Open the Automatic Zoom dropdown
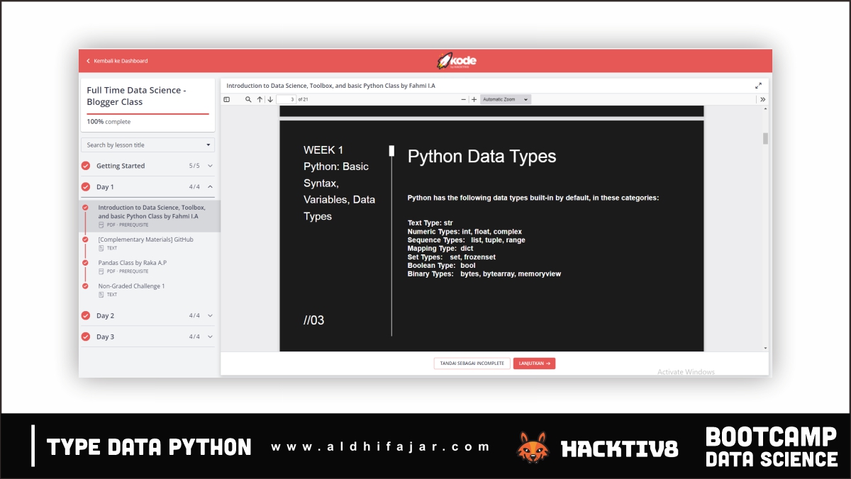Viewport: 851px width, 479px height. point(505,99)
